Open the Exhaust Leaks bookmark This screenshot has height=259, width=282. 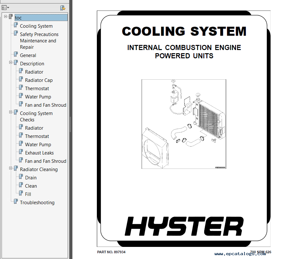click(x=39, y=153)
